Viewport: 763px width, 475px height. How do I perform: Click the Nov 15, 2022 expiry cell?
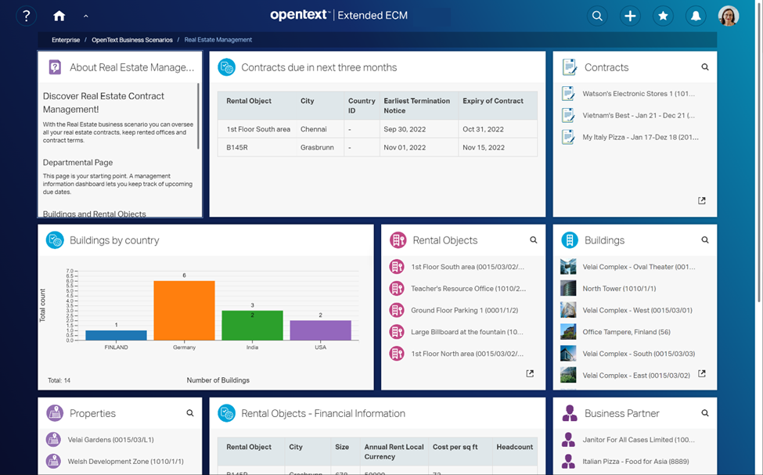[483, 147]
